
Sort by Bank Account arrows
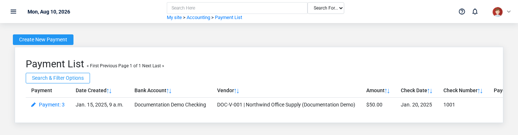169,91
